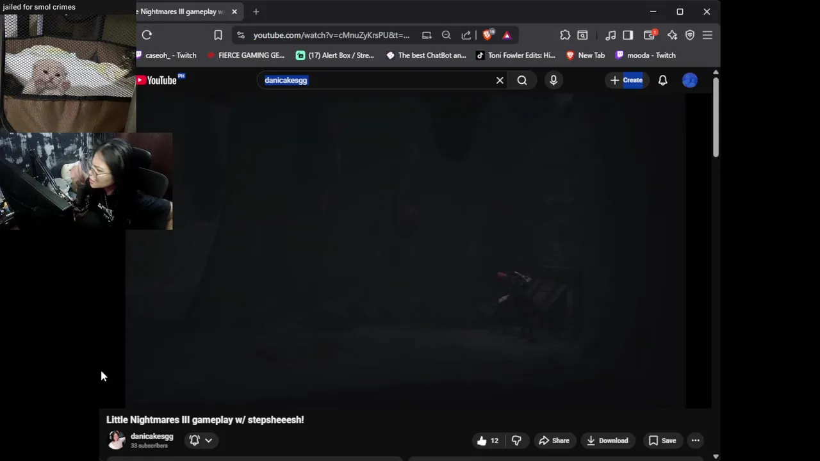Open site settings icon in address bar
Image resolution: width=820 pixels, height=461 pixels.
click(240, 35)
